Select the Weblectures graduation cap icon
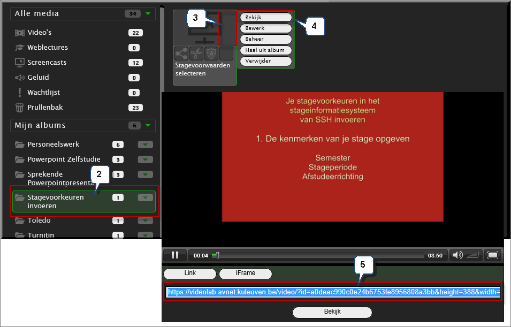 20,48
